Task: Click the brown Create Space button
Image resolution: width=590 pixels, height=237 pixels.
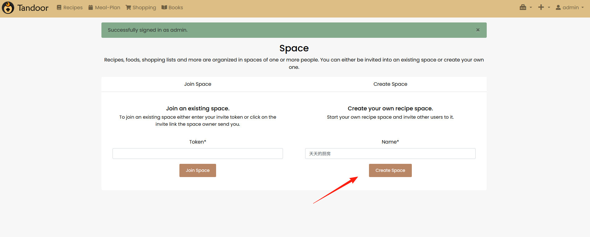Action: [390, 170]
